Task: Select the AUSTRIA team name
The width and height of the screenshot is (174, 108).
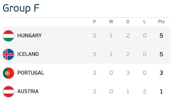Action: point(28,91)
